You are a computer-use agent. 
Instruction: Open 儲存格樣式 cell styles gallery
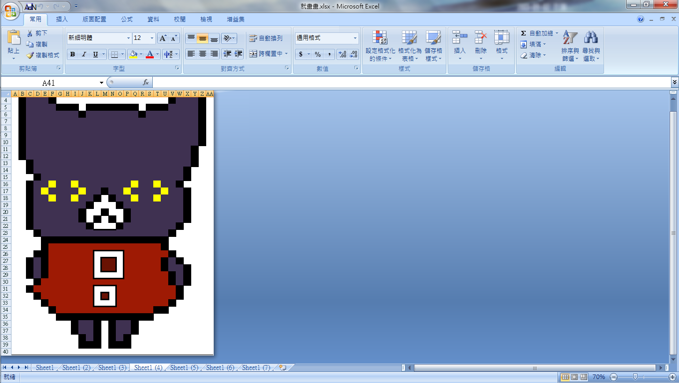[x=433, y=46]
